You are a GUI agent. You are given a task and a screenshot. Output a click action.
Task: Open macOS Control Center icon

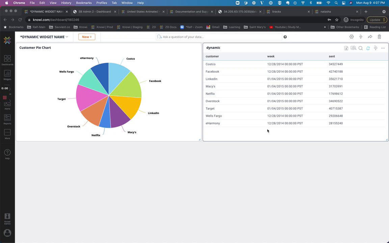[344, 3]
